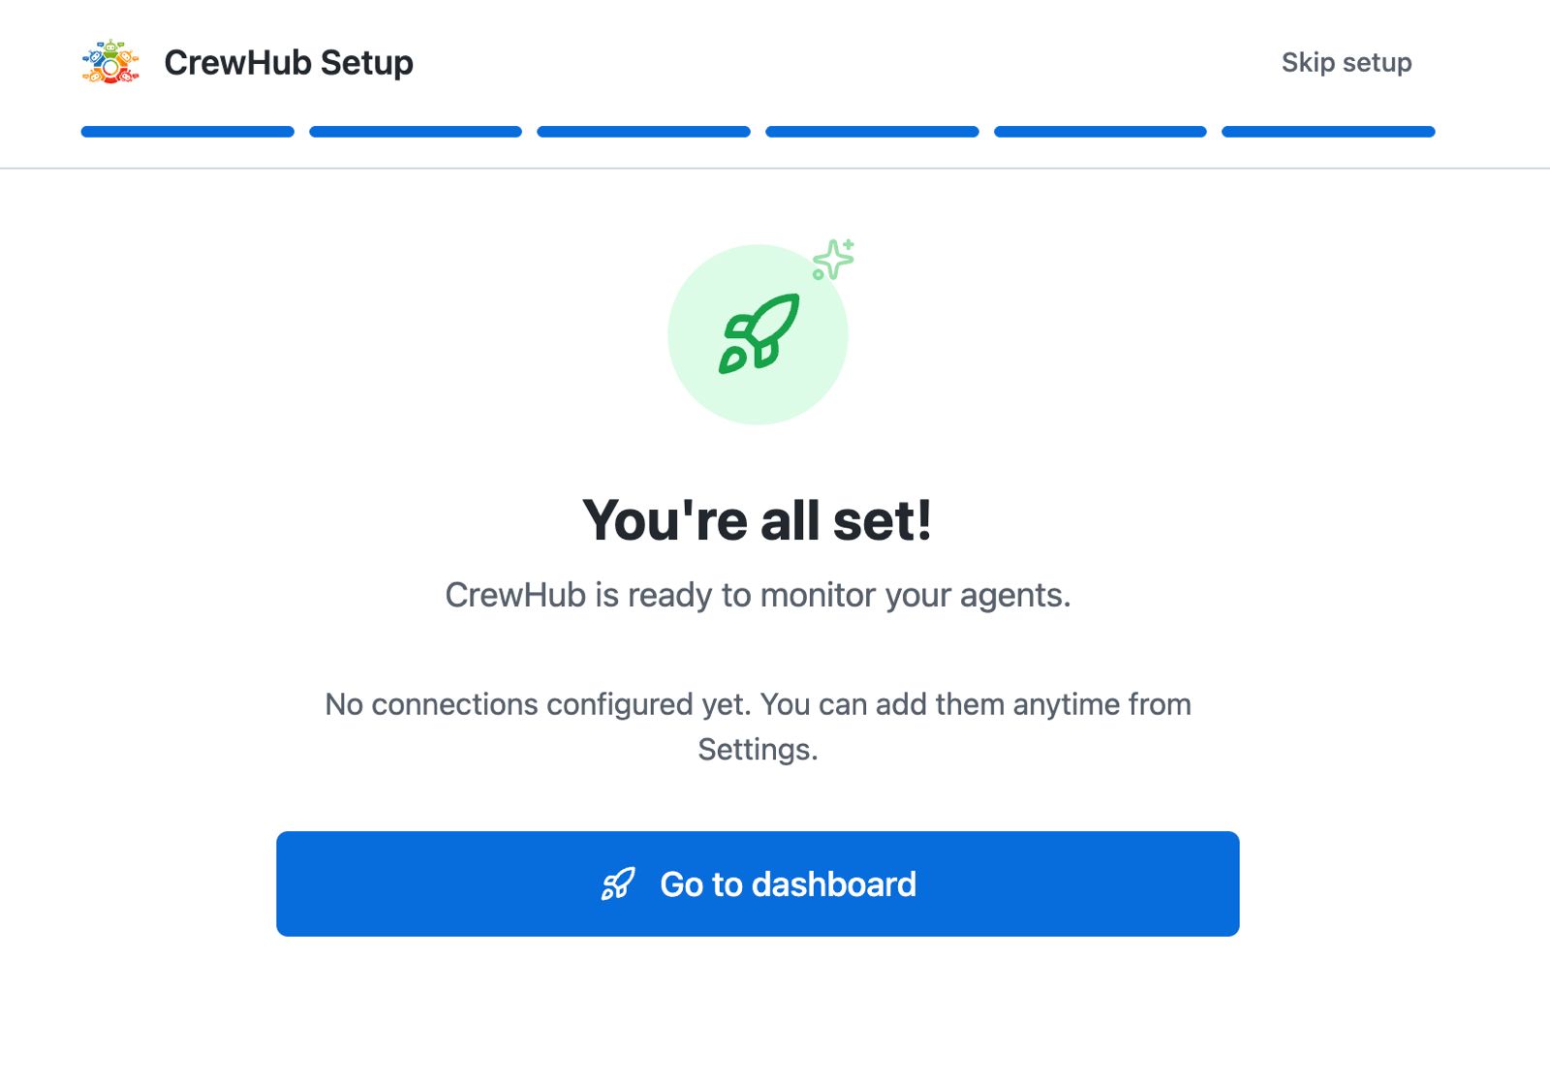Screen dimensions: 1550x1087
Task: Skip setup using the top-right link
Action: [x=1348, y=62]
